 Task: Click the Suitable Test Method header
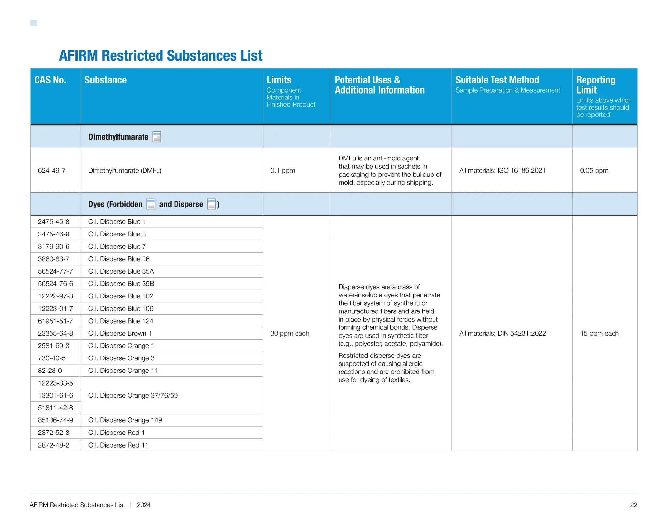click(497, 80)
